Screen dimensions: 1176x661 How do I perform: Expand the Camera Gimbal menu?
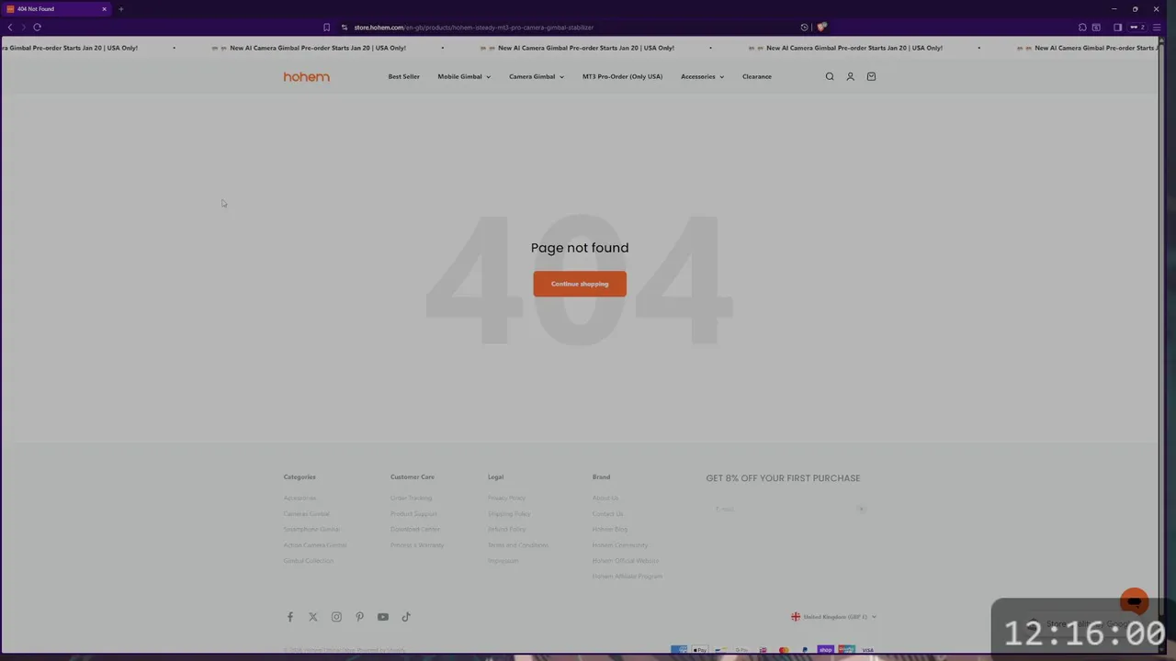point(537,77)
